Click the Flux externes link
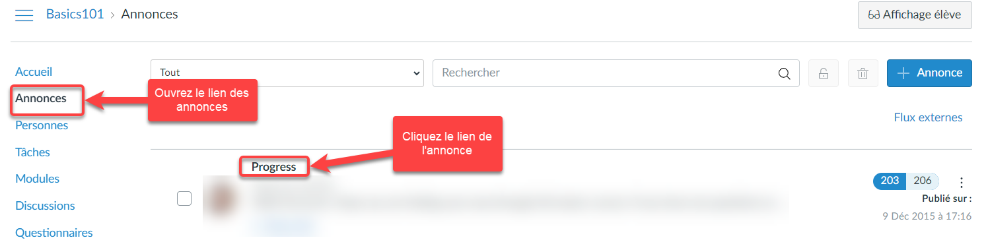The image size is (988, 246). coord(928,117)
